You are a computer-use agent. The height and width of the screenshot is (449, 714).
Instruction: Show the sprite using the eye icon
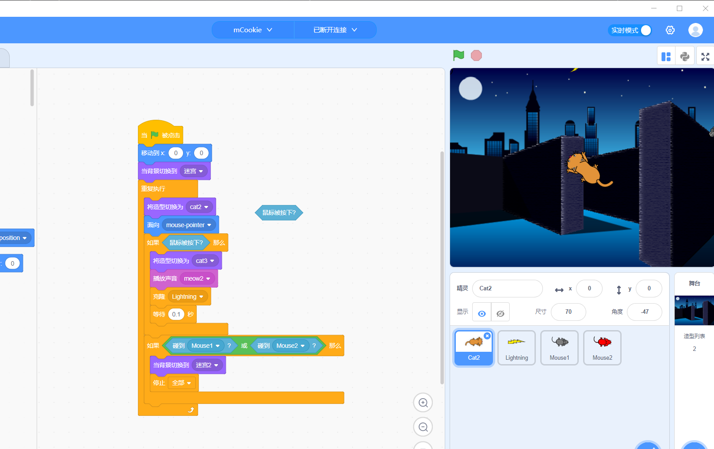click(482, 313)
